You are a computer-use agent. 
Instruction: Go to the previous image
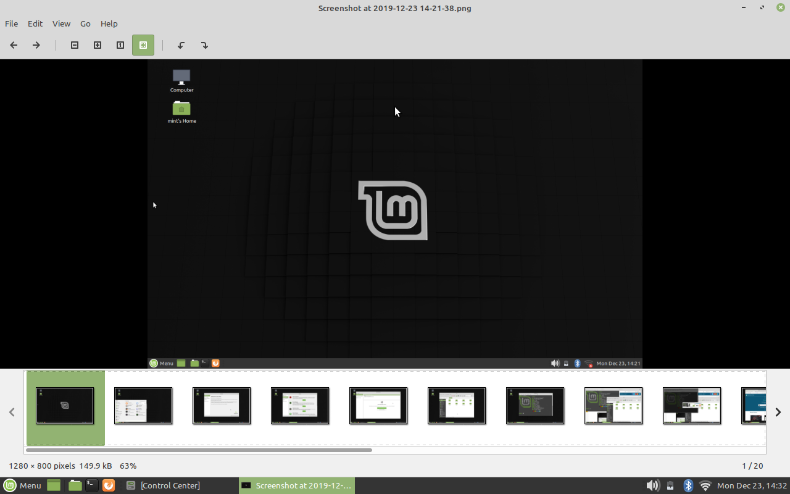coord(14,45)
